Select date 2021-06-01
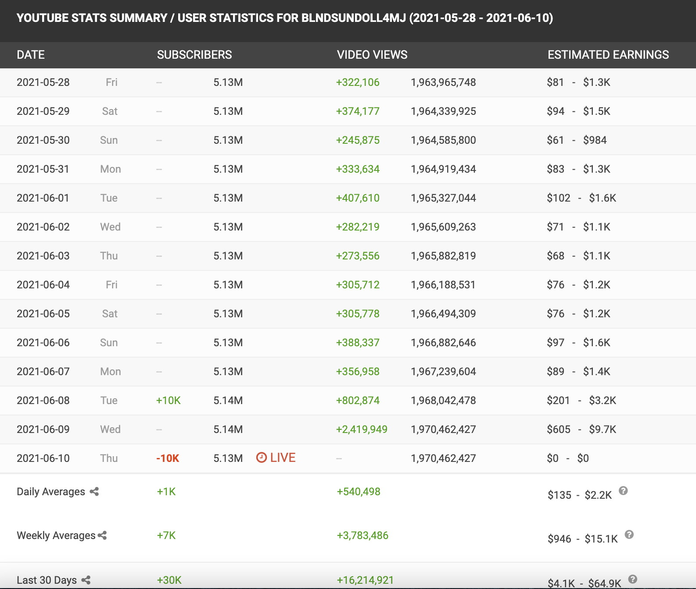 pyautogui.click(x=43, y=198)
